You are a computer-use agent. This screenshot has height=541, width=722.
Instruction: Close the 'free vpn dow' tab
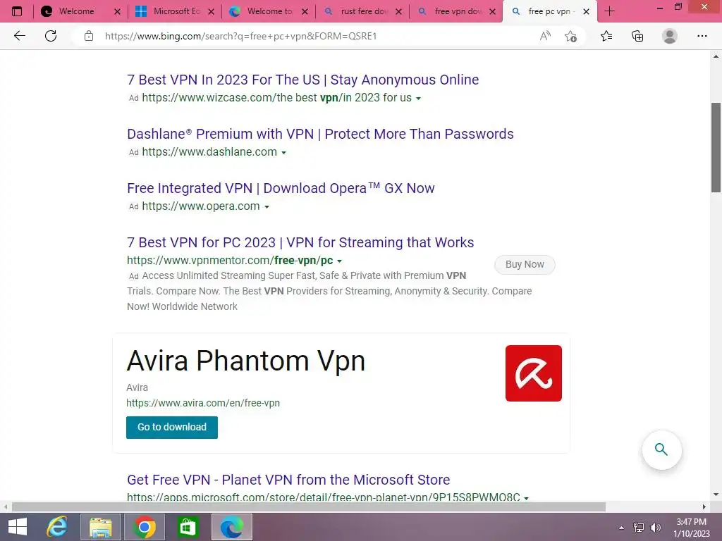coord(493,11)
